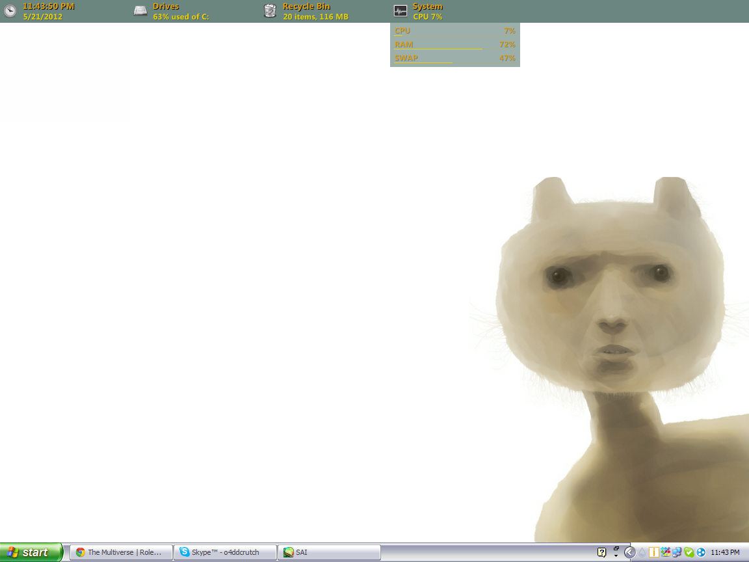Open the Skype o4ddcrutch taskbar window

pos(226,552)
